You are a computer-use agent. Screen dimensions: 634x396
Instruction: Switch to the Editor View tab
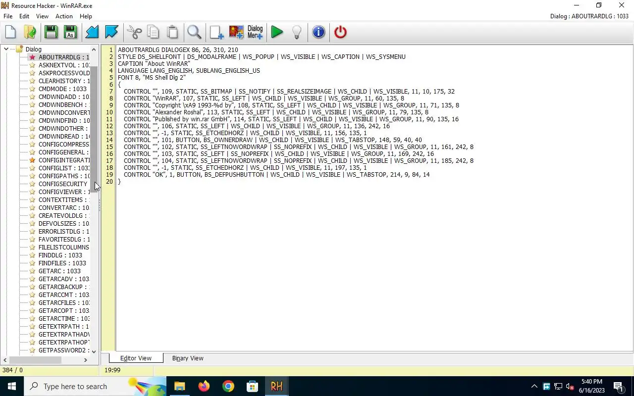[x=136, y=358]
